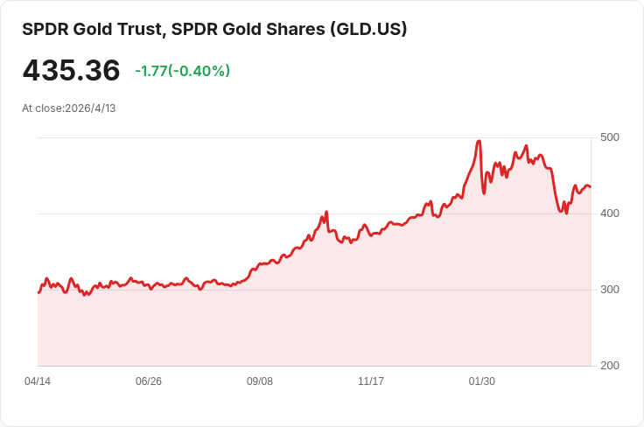Select the 500 y-axis label
The height and width of the screenshot is (427, 644).
610,137
